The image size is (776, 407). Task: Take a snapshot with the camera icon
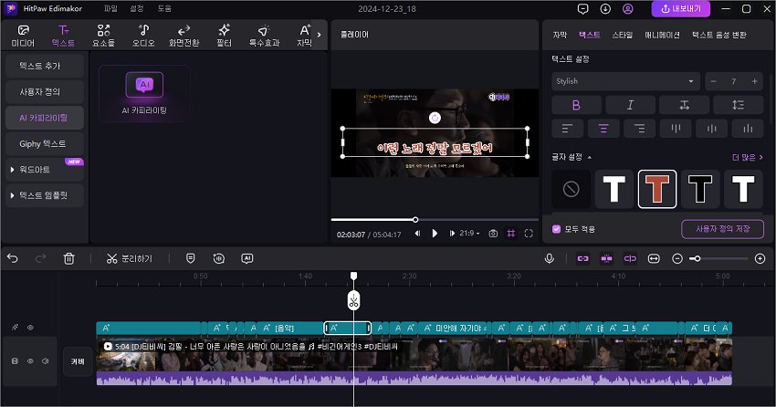(493, 234)
